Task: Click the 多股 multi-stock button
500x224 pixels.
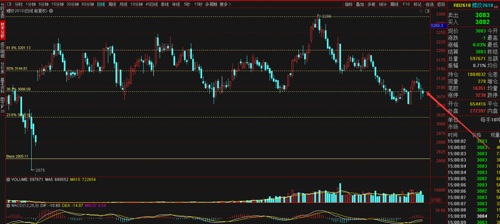Action: point(371,5)
